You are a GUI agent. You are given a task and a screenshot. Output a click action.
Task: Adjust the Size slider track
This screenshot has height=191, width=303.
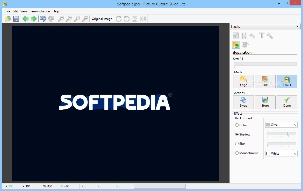[x=265, y=64]
